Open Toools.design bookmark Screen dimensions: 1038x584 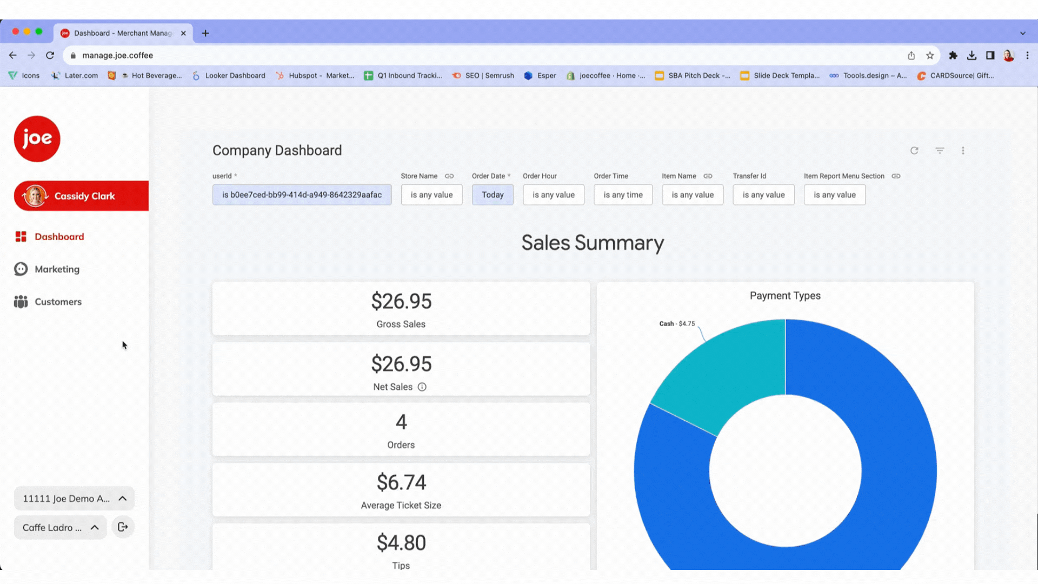click(868, 76)
